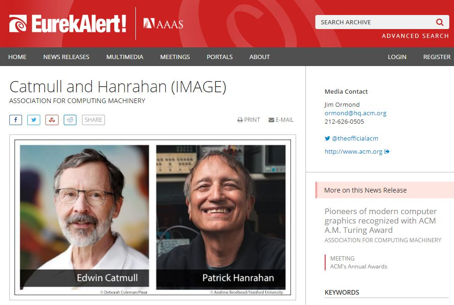Click the phone number 212-626-0505
The width and height of the screenshot is (454, 305).
344,122
